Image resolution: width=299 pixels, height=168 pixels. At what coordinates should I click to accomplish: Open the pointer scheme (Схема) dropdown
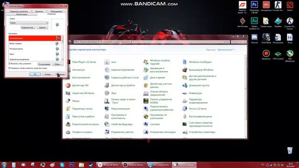[29, 23]
